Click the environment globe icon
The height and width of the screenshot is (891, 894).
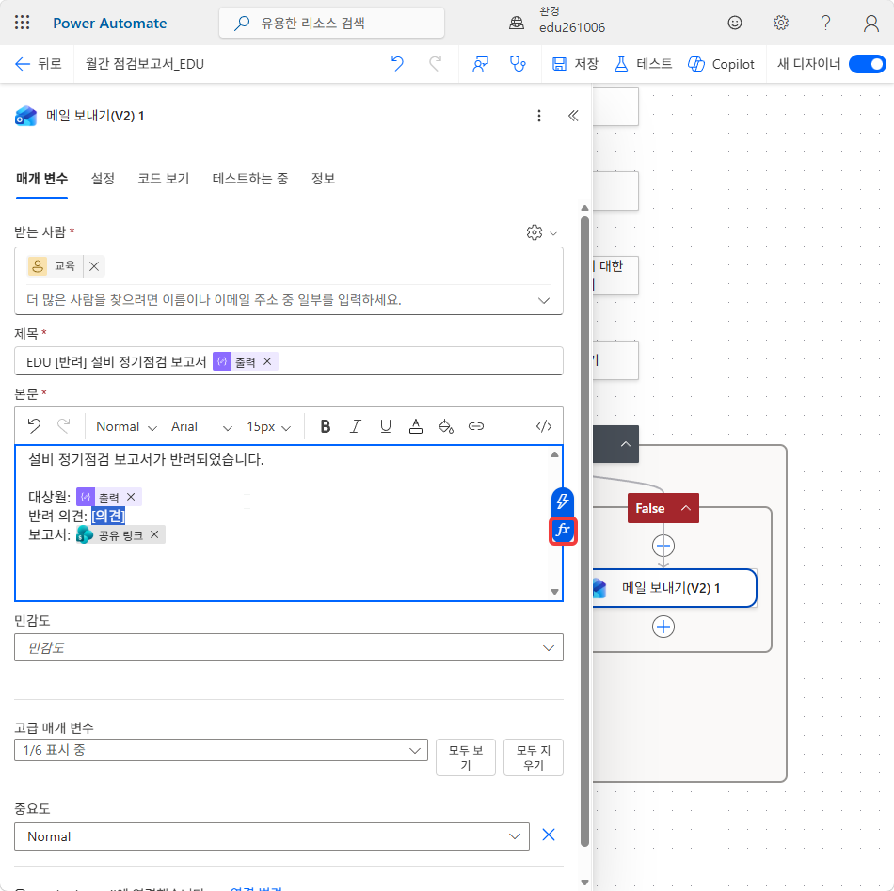(517, 23)
